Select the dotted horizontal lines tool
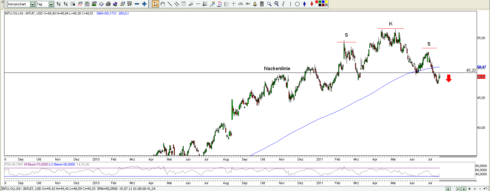The image size is (490, 191). click(184, 4)
